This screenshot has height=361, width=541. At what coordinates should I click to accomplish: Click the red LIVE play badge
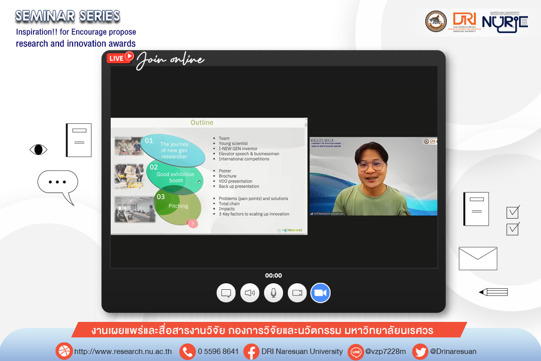(x=120, y=57)
